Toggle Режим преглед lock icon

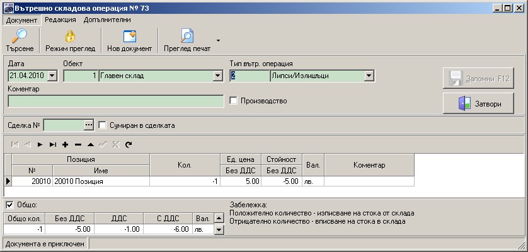coord(71,40)
